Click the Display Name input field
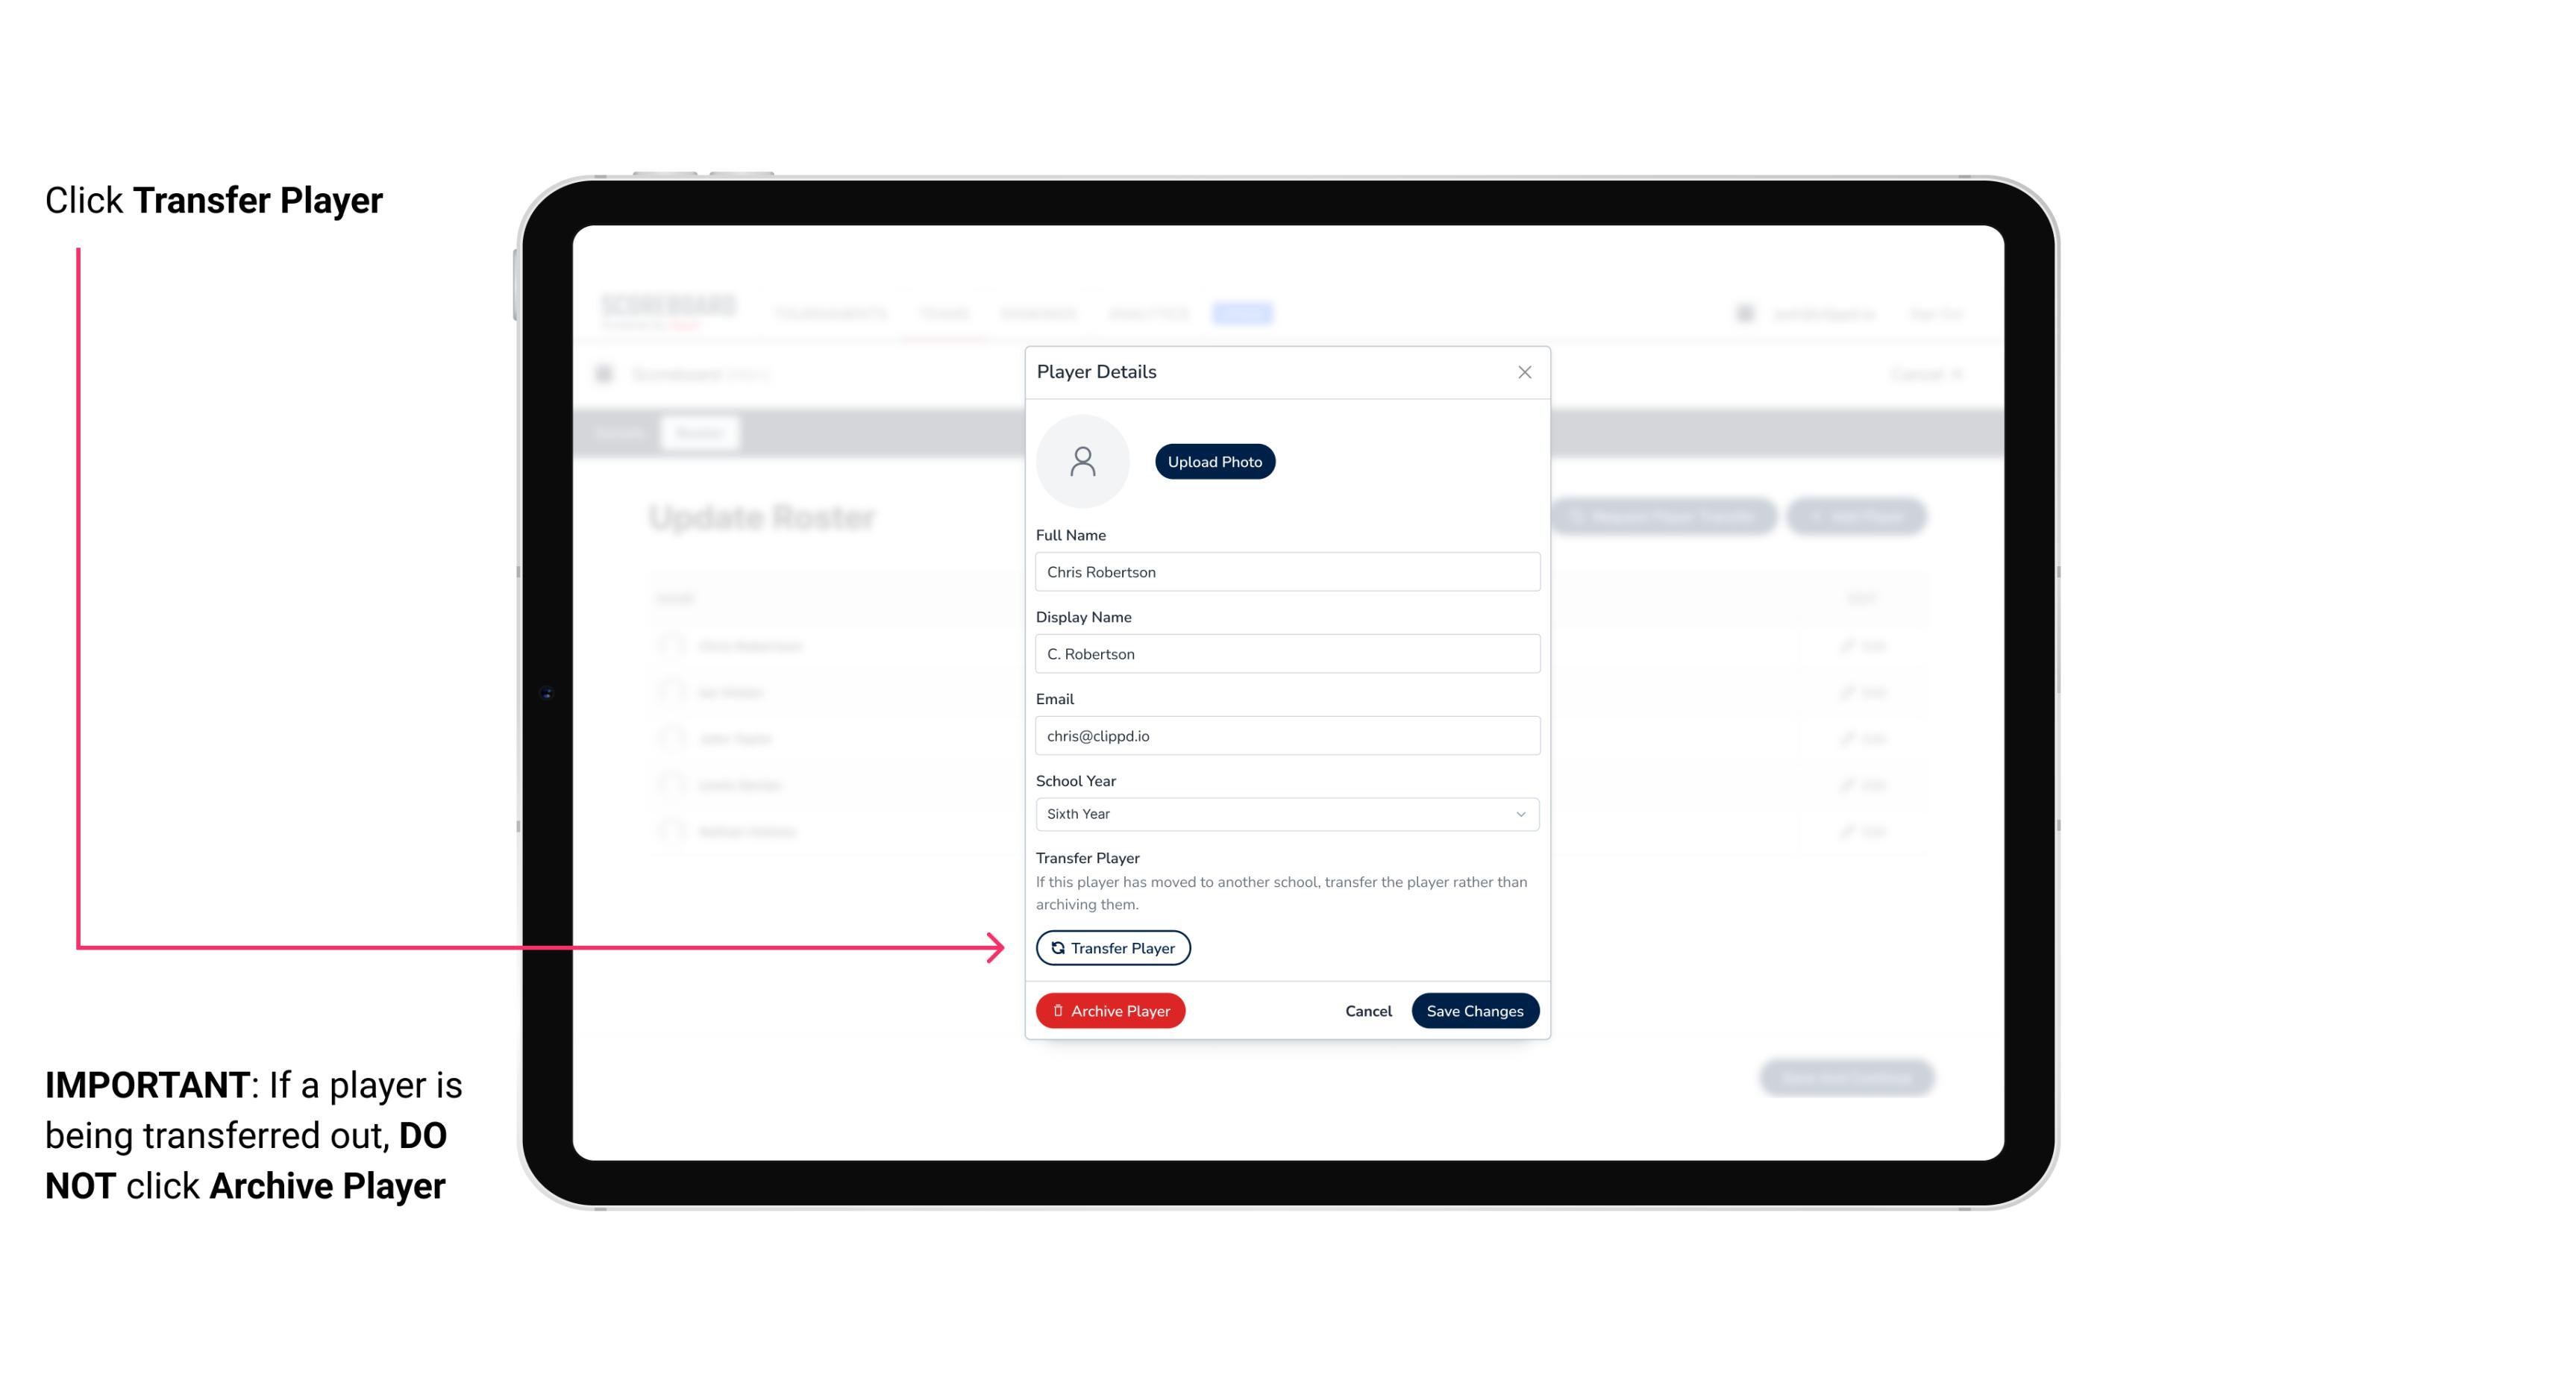 point(1285,653)
